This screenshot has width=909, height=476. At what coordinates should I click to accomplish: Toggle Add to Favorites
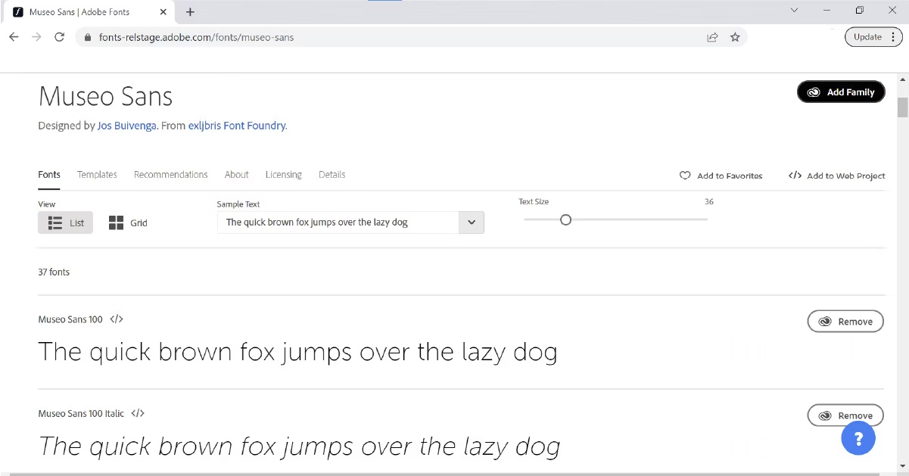tap(721, 175)
